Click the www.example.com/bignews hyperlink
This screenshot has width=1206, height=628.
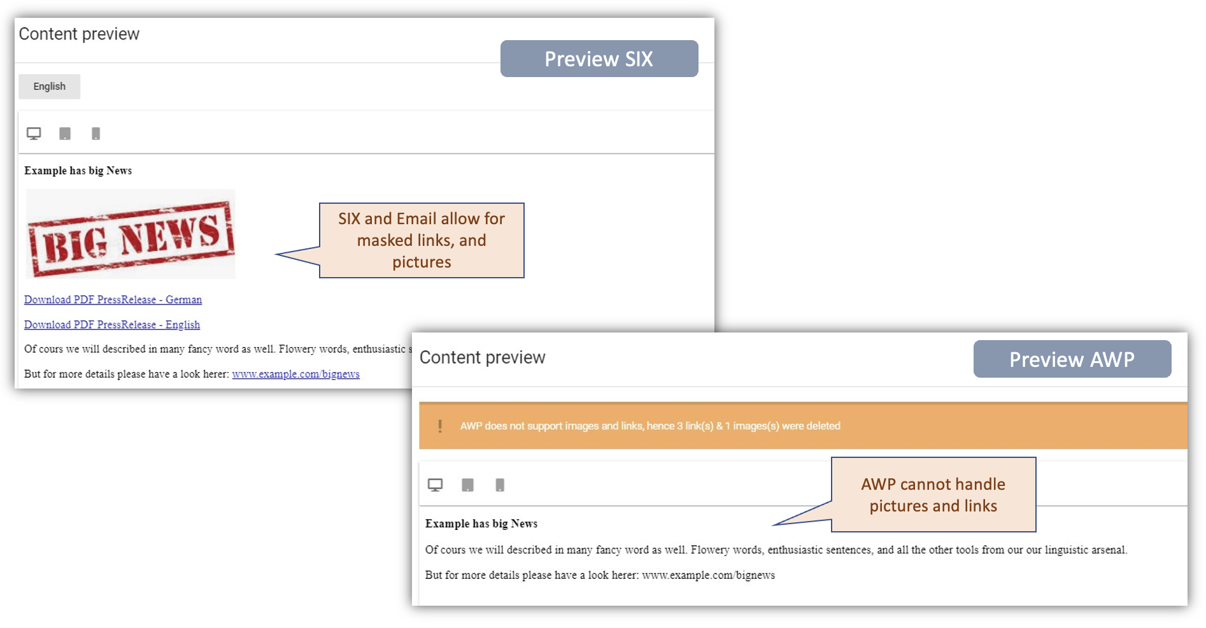(296, 374)
